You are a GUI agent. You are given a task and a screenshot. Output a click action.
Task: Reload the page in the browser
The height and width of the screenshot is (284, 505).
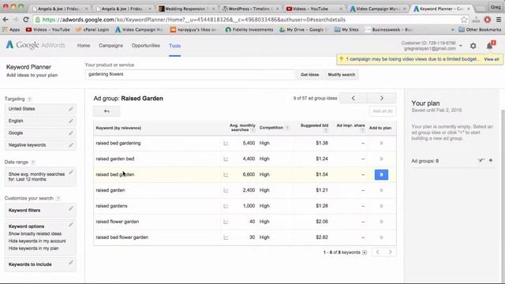26,20
